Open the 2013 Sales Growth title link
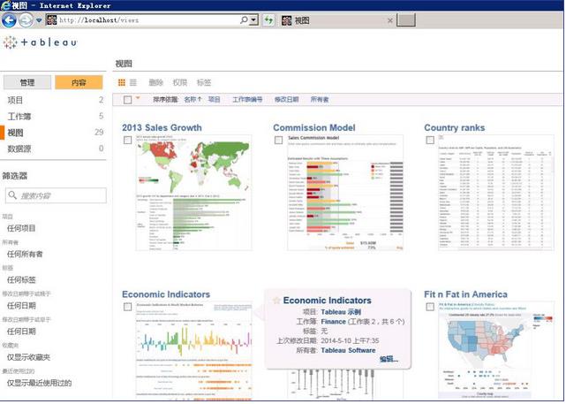The image size is (566, 404). 162,127
